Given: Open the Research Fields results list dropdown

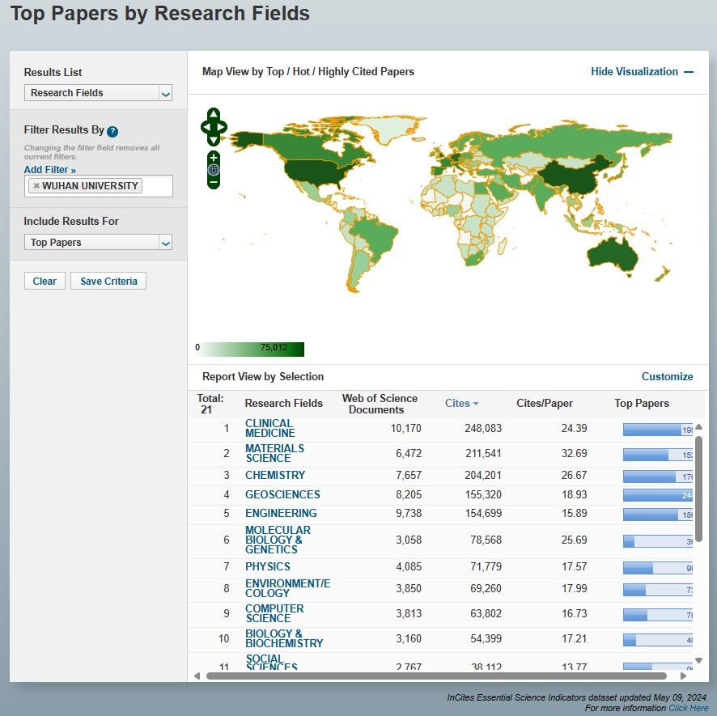Looking at the screenshot, I should tap(98, 93).
